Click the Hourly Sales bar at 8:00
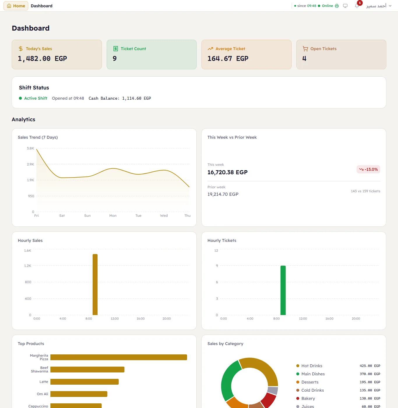The image size is (398, 408). (95, 284)
